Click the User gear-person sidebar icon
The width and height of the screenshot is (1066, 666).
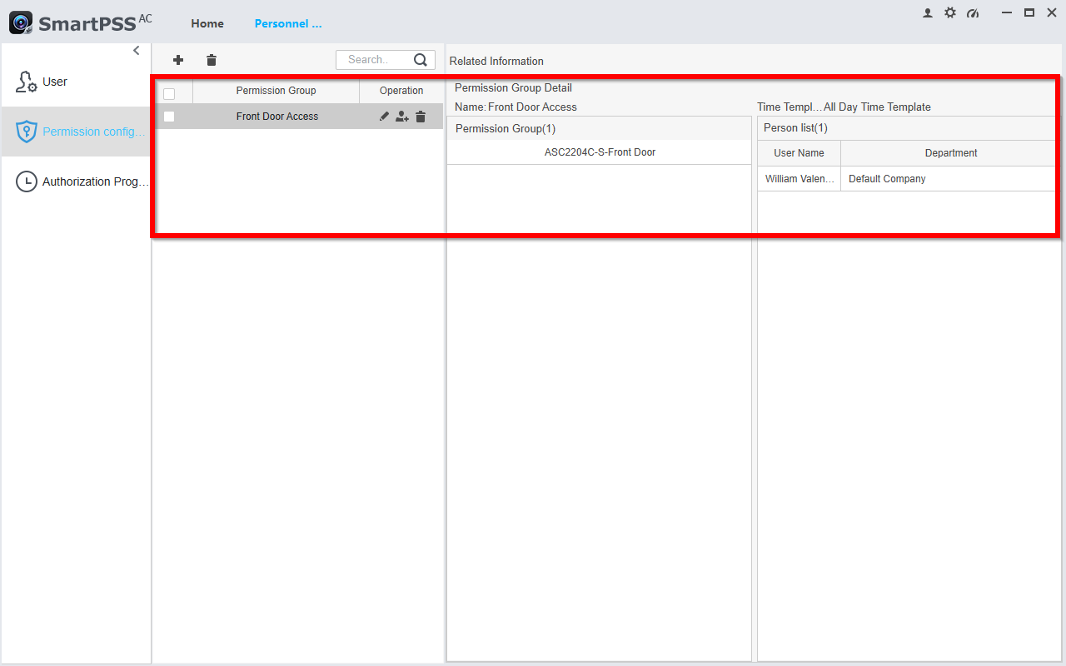click(x=27, y=82)
